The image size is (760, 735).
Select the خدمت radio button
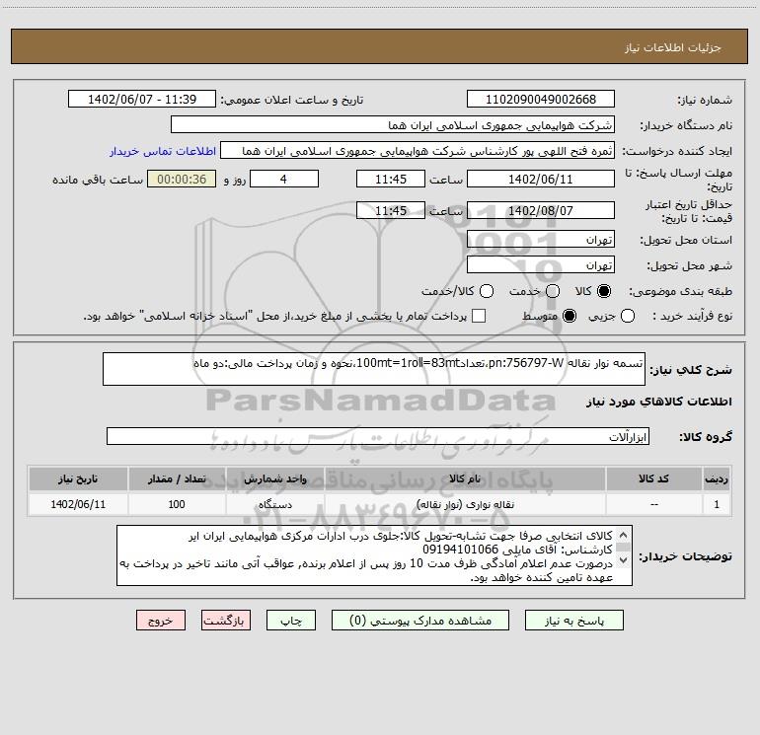click(x=553, y=291)
